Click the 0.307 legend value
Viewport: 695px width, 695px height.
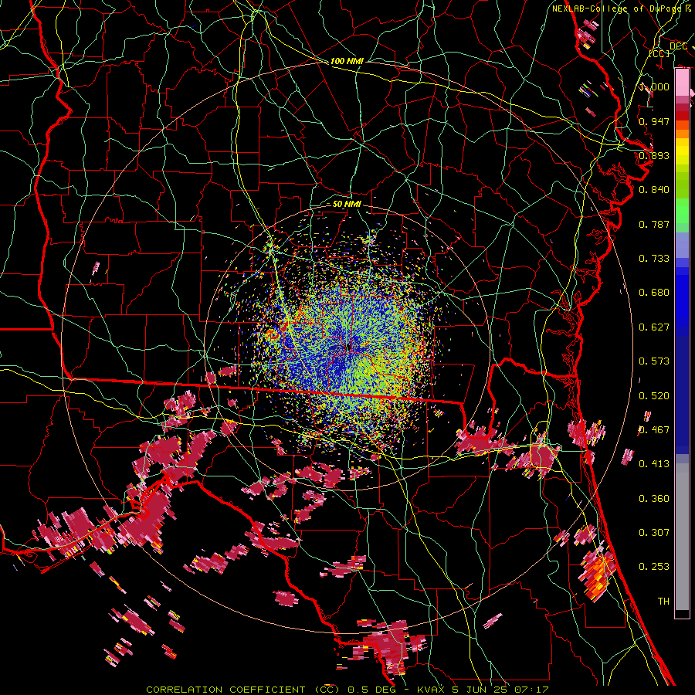click(654, 533)
